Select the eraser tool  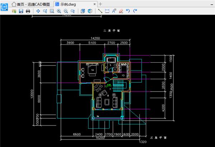[121, 11]
